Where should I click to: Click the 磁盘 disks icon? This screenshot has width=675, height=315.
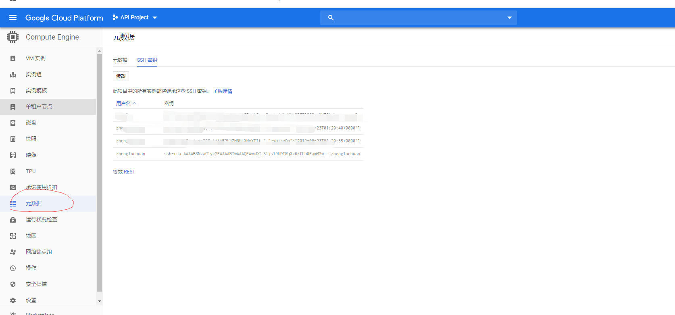(13, 123)
